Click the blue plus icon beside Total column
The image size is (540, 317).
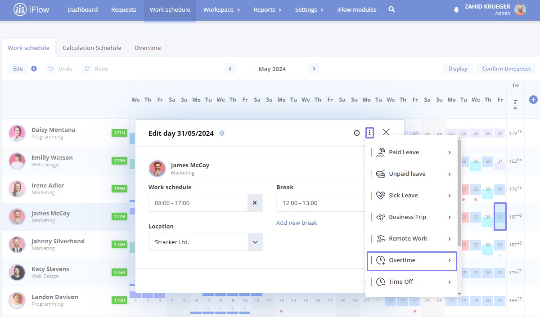coord(533,100)
